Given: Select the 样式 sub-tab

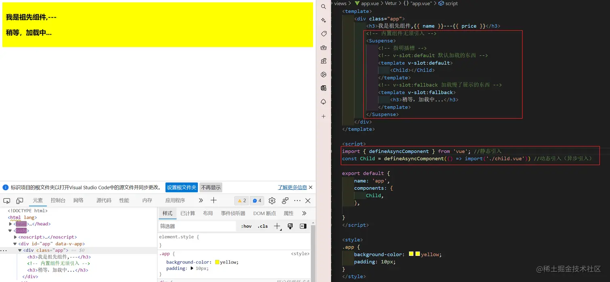Looking at the screenshot, I should point(167,213).
